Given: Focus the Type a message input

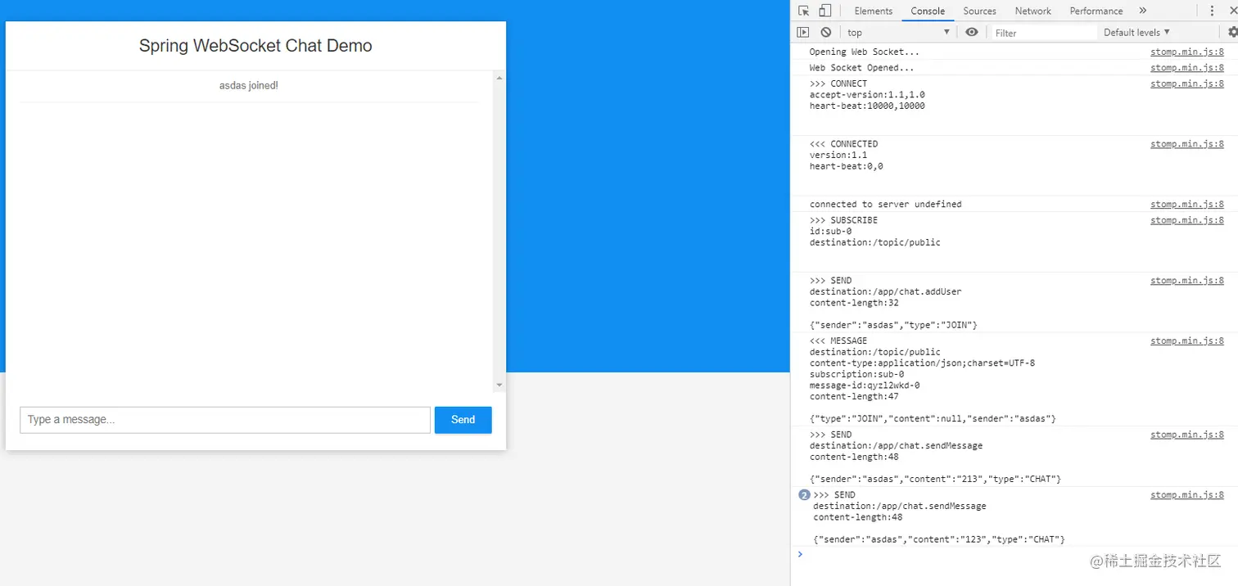Looking at the screenshot, I should (x=225, y=420).
